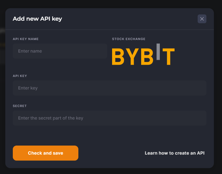Click the Bybit exchange logo
The height and width of the screenshot is (174, 222).
point(143,54)
